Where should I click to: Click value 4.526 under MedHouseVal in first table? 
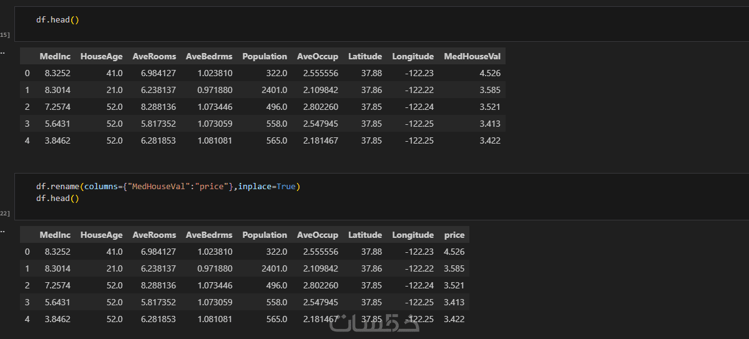click(489, 73)
